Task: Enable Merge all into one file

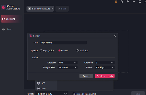Action: click(x=74, y=94)
